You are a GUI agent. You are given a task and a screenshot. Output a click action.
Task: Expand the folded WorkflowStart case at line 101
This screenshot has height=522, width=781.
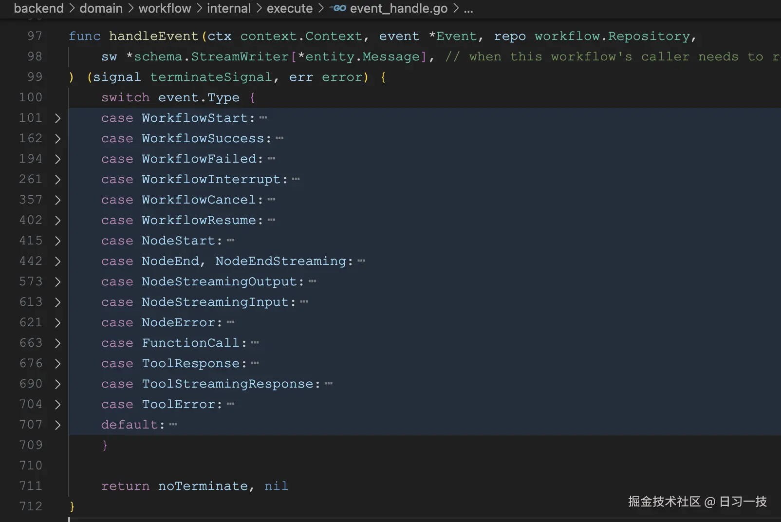[57, 118]
